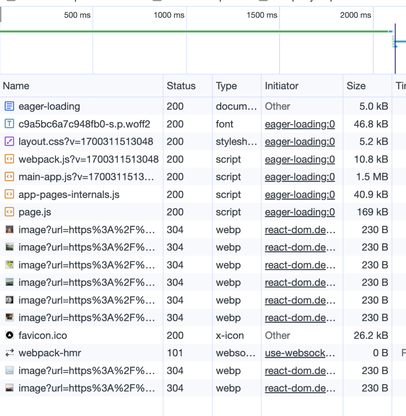
Task: Select the c9a5bc6a7c948fb0-s.p.woff2 request
Action: [84, 124]
